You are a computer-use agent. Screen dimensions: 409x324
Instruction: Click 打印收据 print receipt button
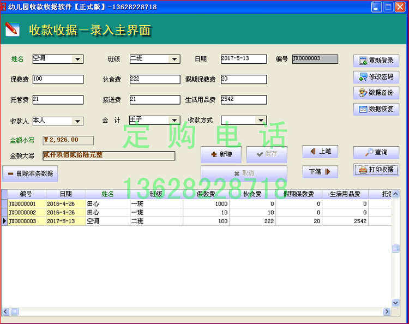coord(376,170)
